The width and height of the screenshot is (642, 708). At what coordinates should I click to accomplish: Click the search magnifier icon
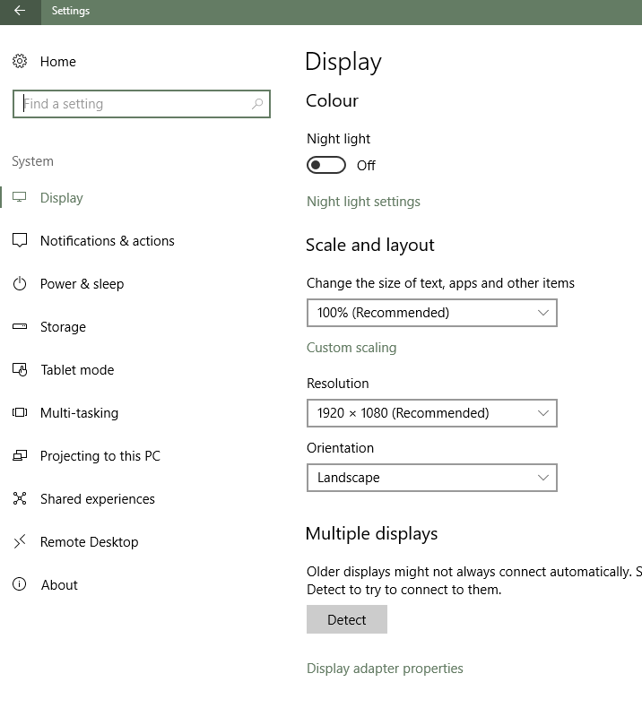[257, 104]
